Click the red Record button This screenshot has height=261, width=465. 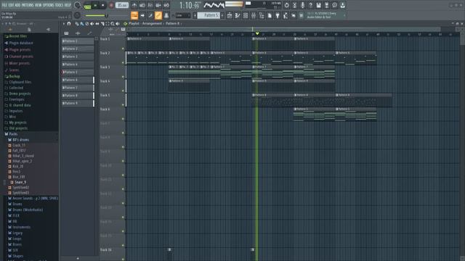click(x=111, y=5)
